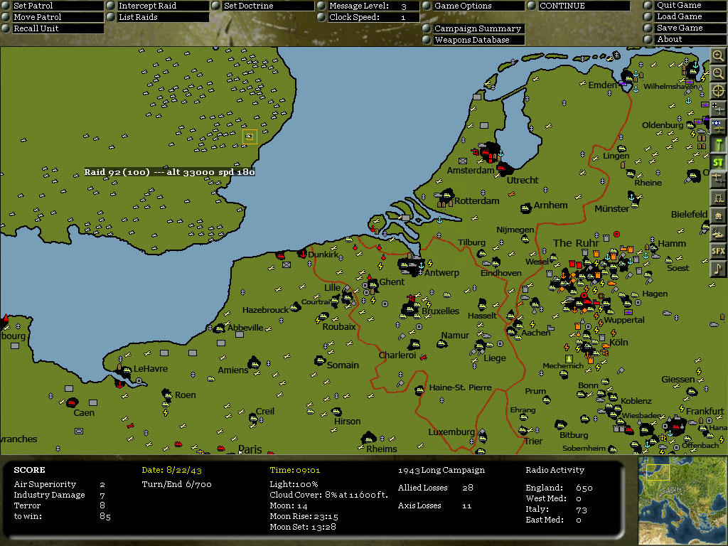Click CONTINUE to advance the game
This screenshot has width=728, height=546.
tap(579, 6)
